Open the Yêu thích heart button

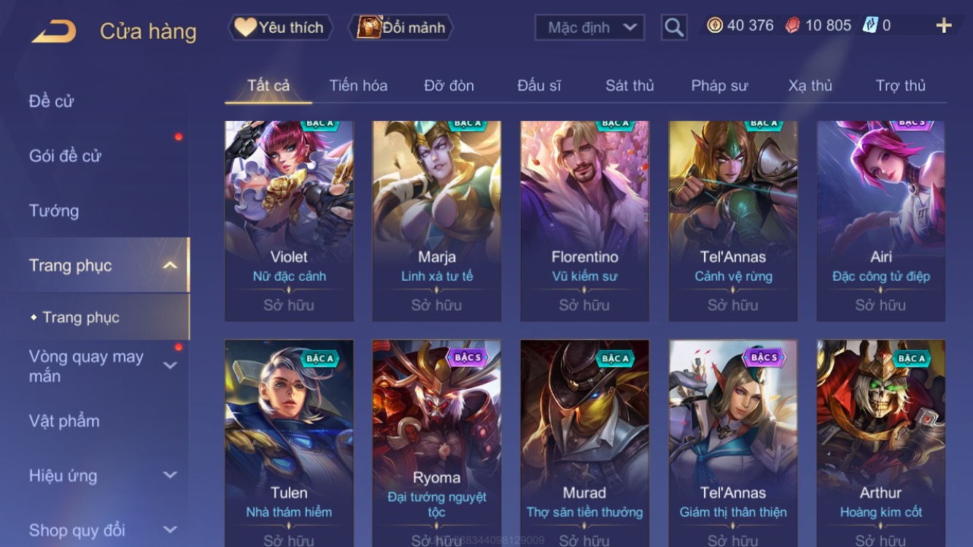tap(280, 28)
